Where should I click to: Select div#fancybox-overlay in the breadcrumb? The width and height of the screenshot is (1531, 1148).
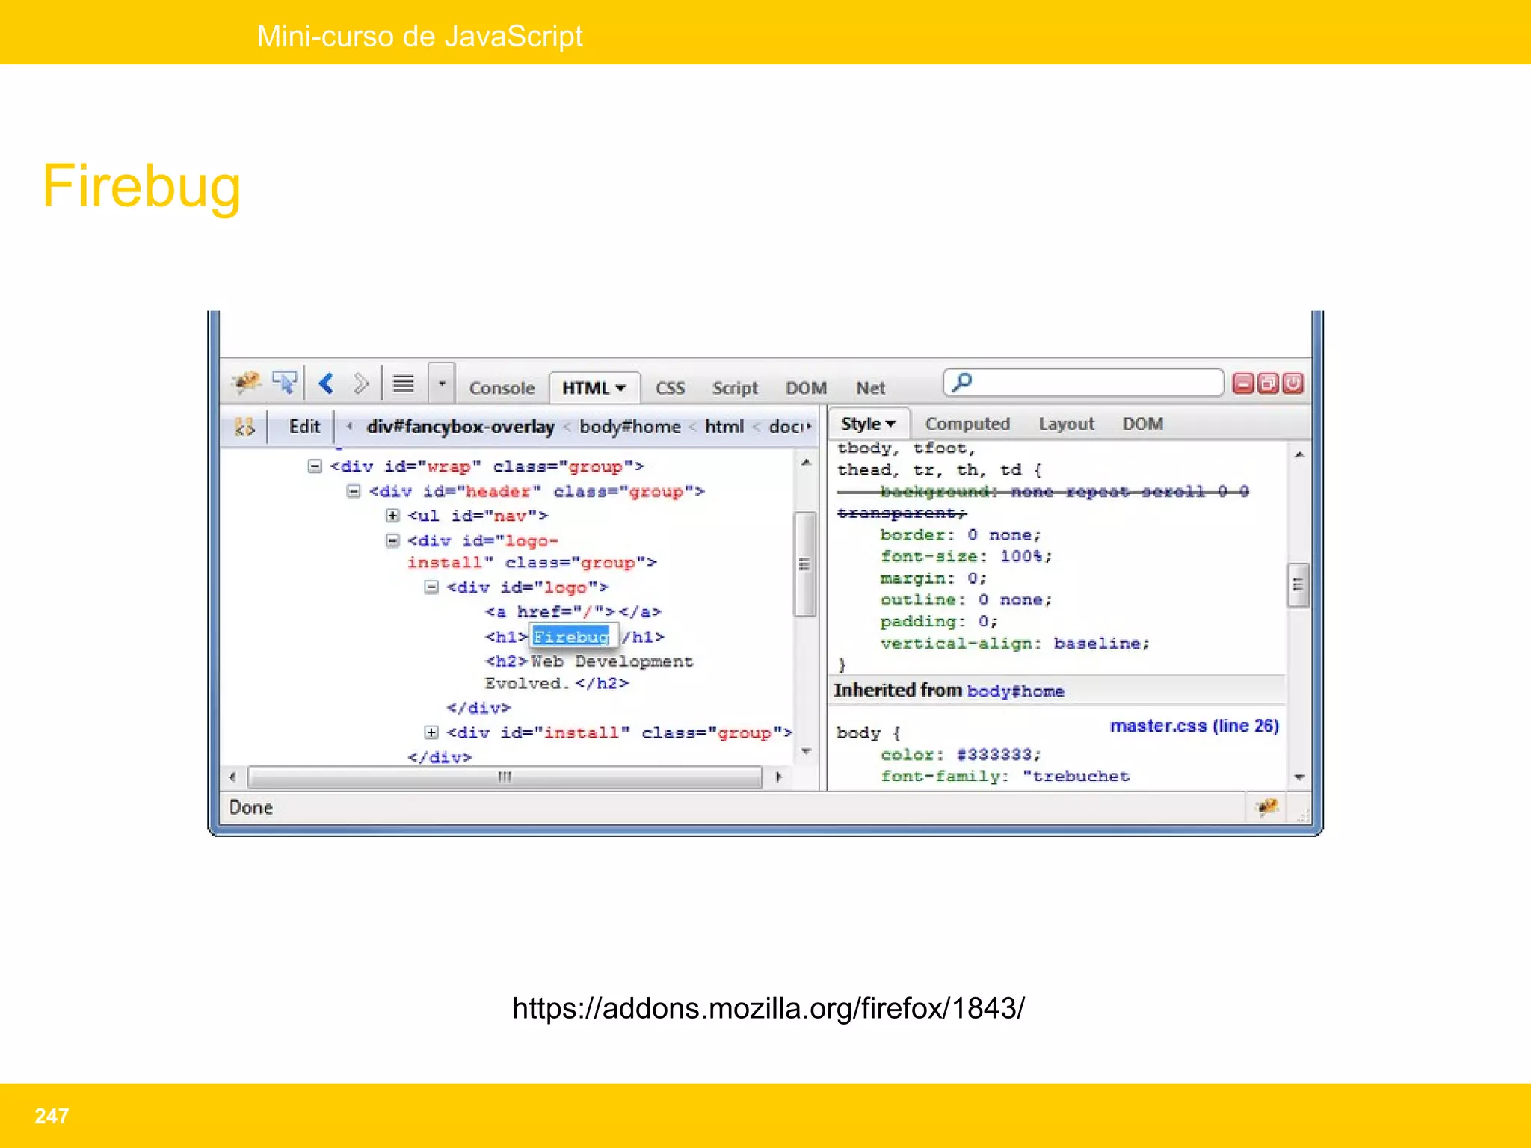[x=460, y=427]
